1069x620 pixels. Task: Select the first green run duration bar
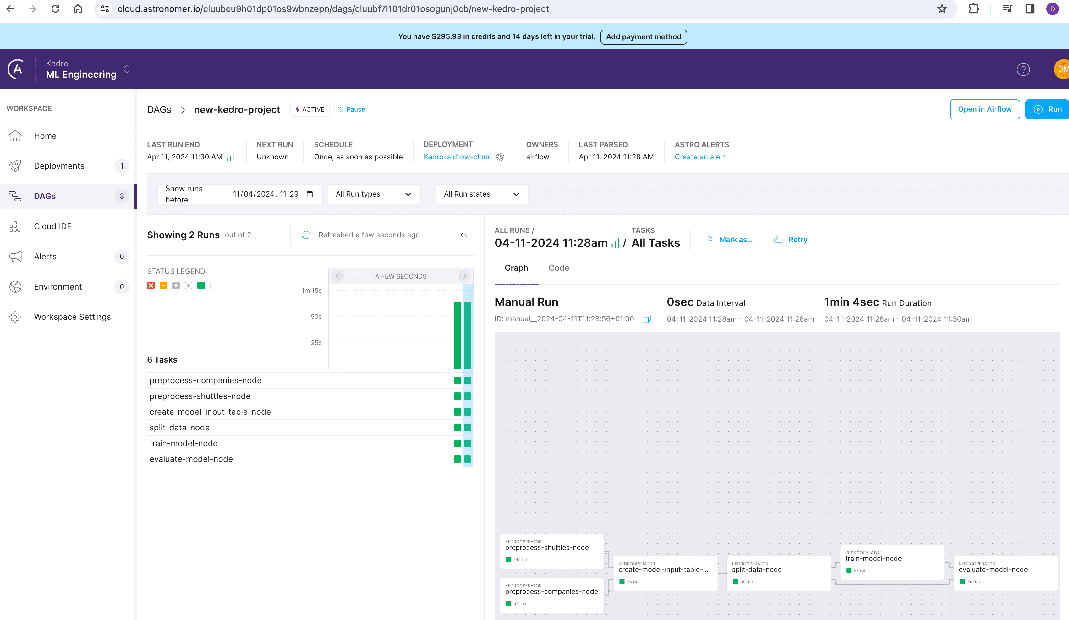click(457, 335)
